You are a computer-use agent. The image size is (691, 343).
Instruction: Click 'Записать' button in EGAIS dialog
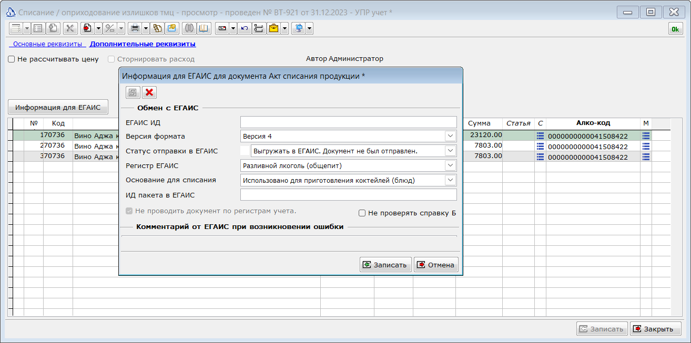pos(385,265)
